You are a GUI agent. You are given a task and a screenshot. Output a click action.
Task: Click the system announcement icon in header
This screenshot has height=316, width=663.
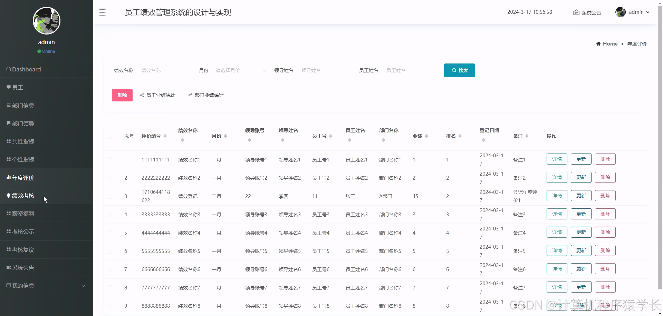coord(576,12)
